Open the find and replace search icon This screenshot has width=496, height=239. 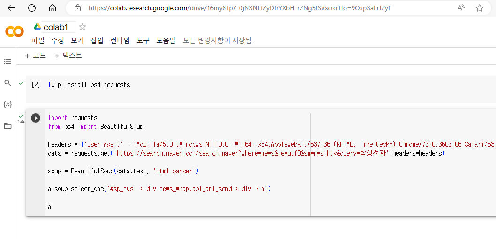tap(8, 83)
